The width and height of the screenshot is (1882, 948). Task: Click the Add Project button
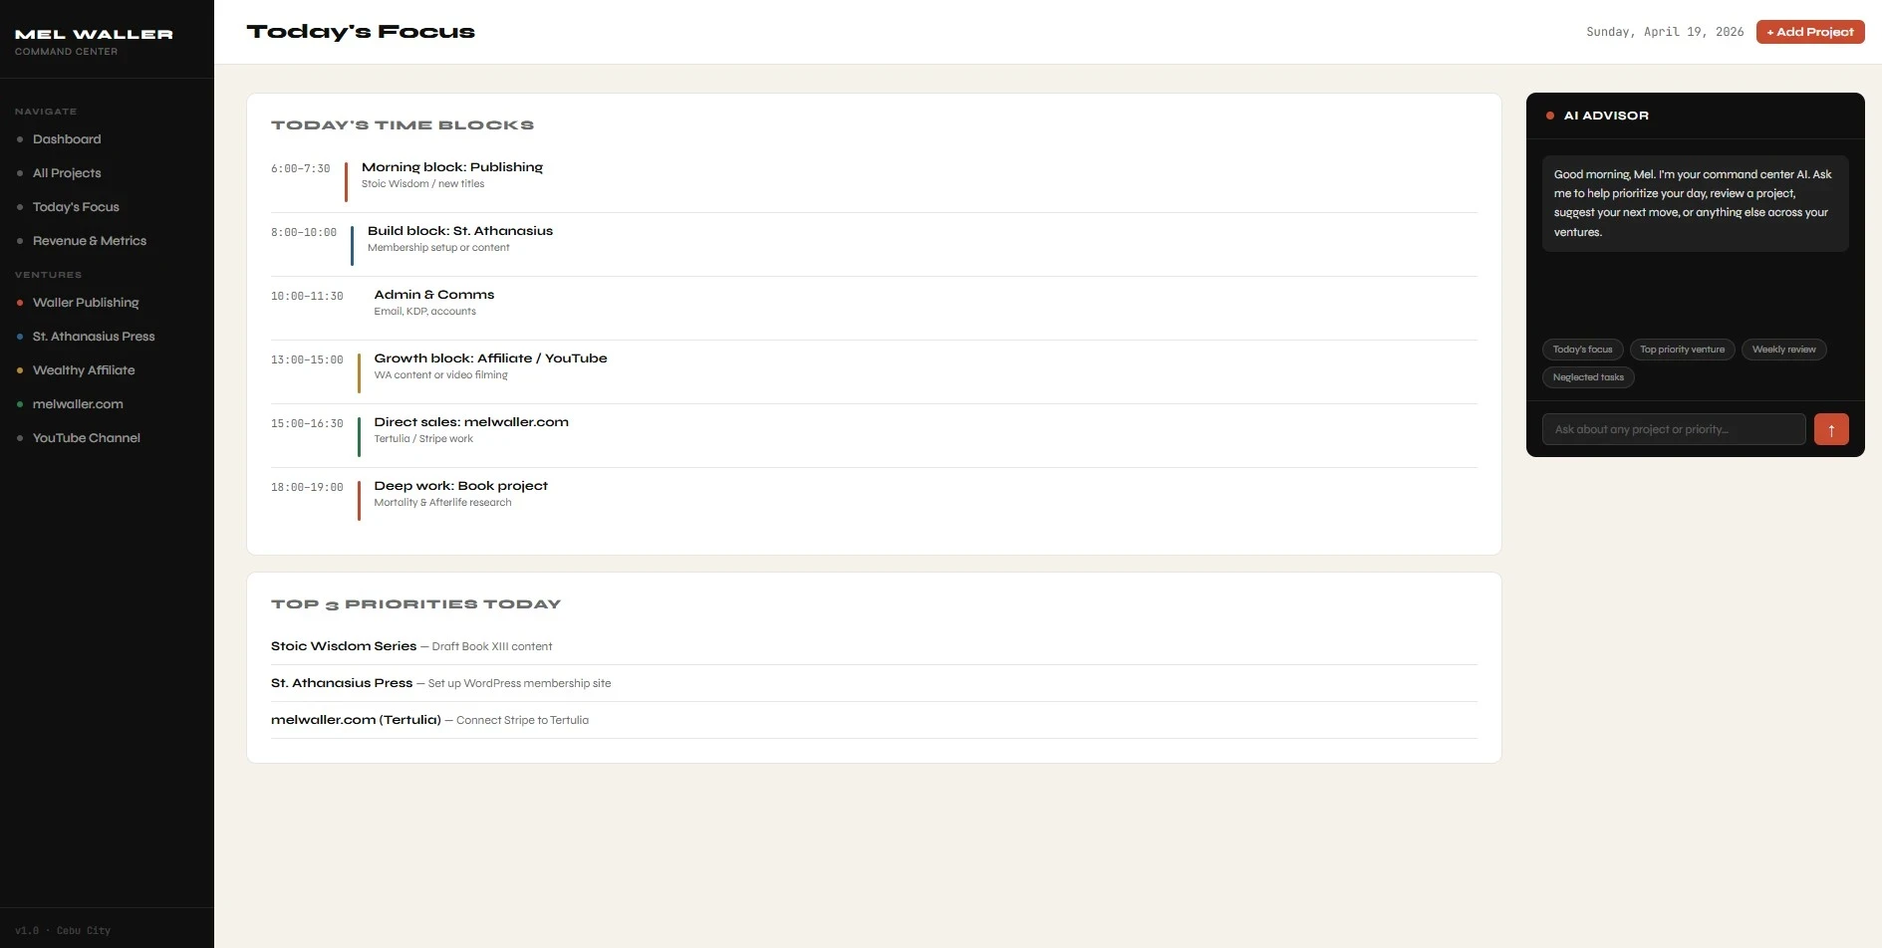(1809, 32)
